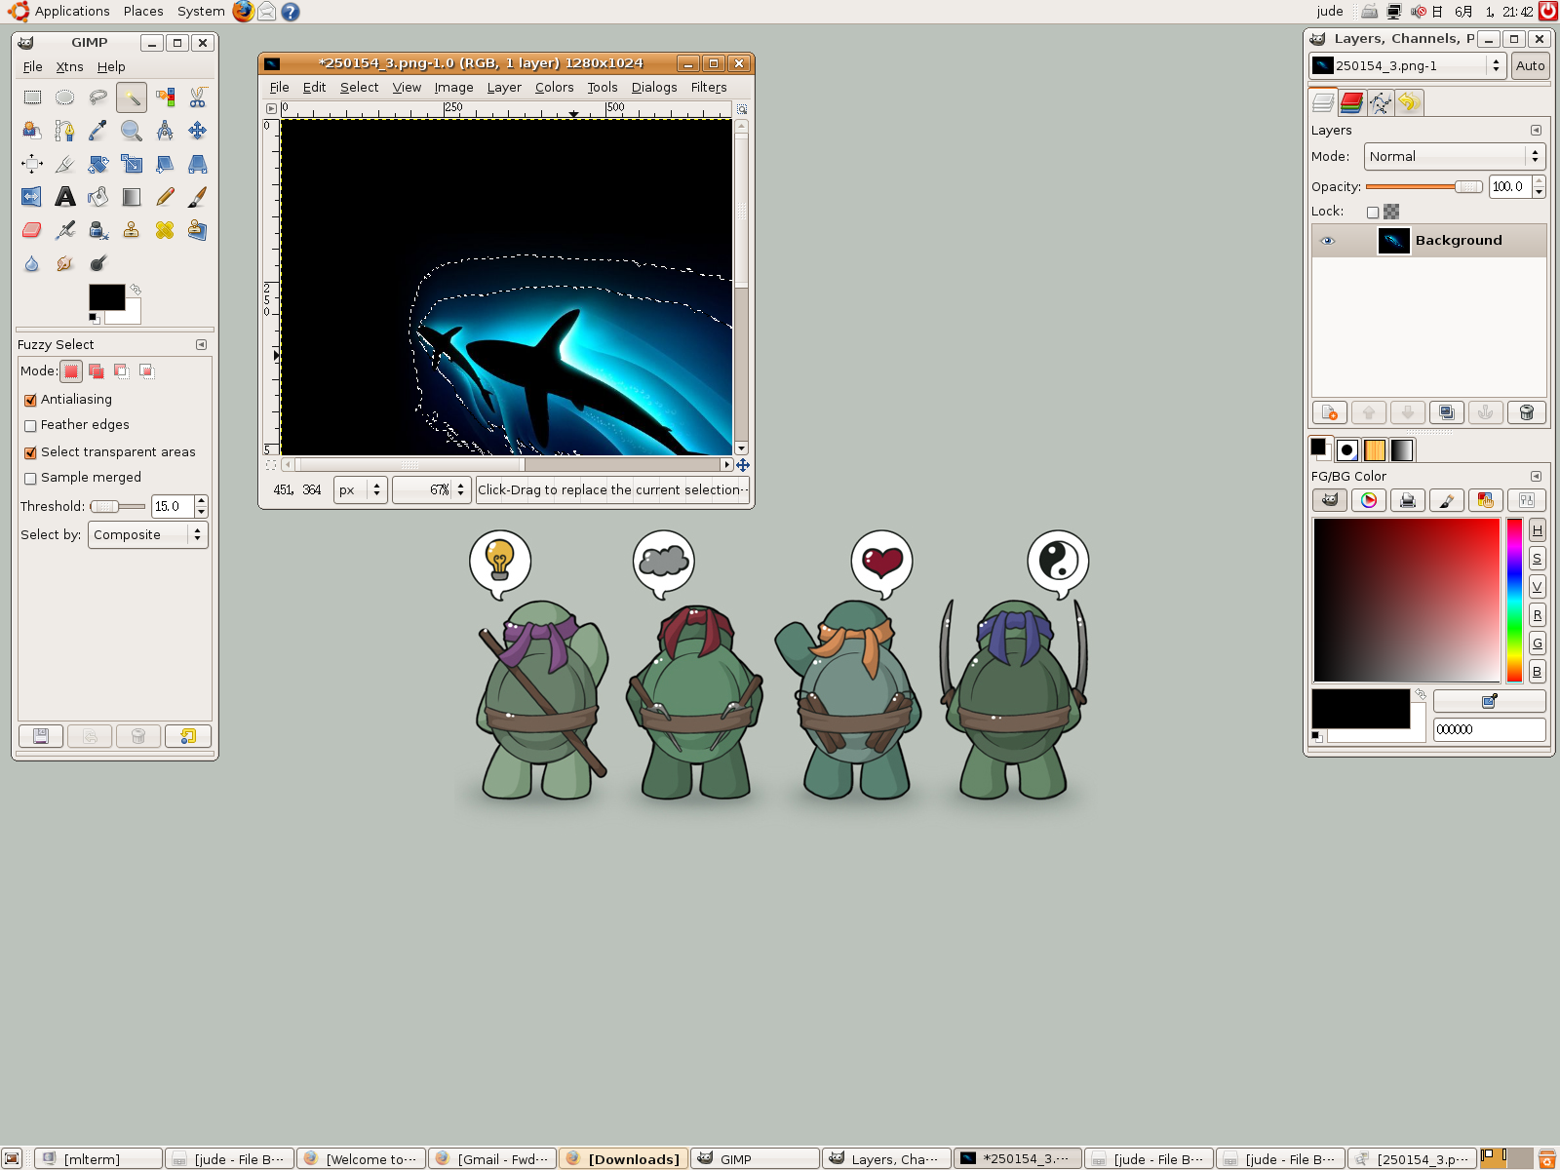1560x1170 pixels.
Task: Increase the Threshold value stepper
Action: point(202,501)
